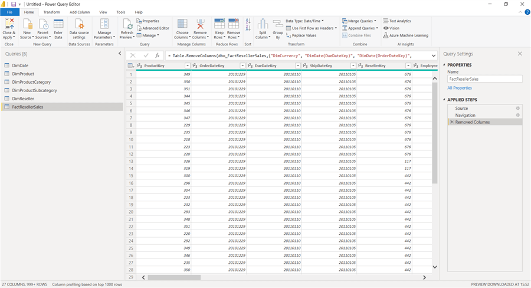Open query Properties
The height and width of the screenshot is (288, 531).
[148, 21]
